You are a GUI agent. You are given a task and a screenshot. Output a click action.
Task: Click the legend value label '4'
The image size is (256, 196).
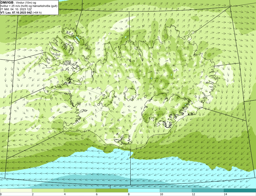[x=65, y=194]
